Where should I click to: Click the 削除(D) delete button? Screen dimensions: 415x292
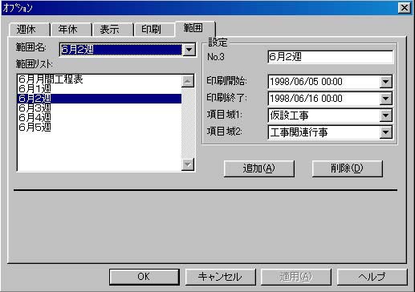348,168
